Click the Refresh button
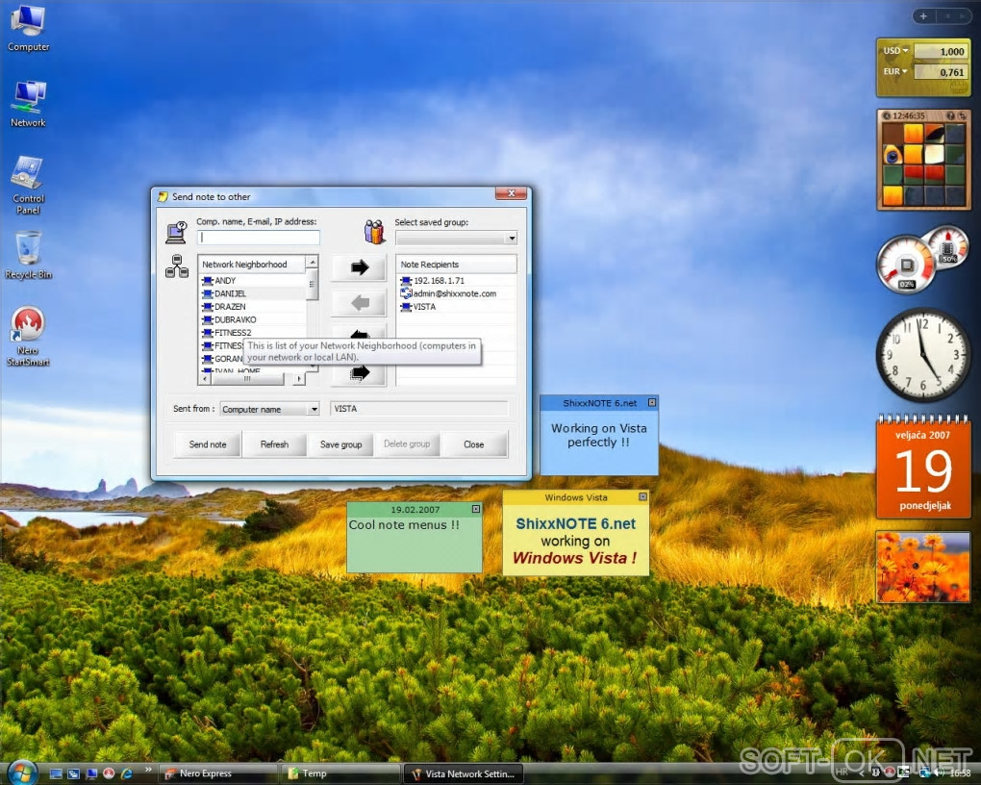The image size is (981, 785). [x=274, y=444]
